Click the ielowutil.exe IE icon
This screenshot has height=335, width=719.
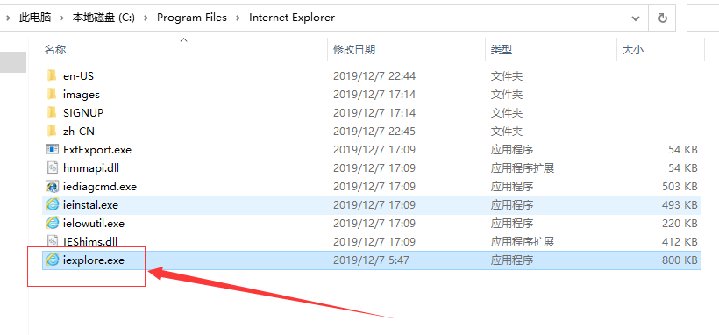coord(53,223)
